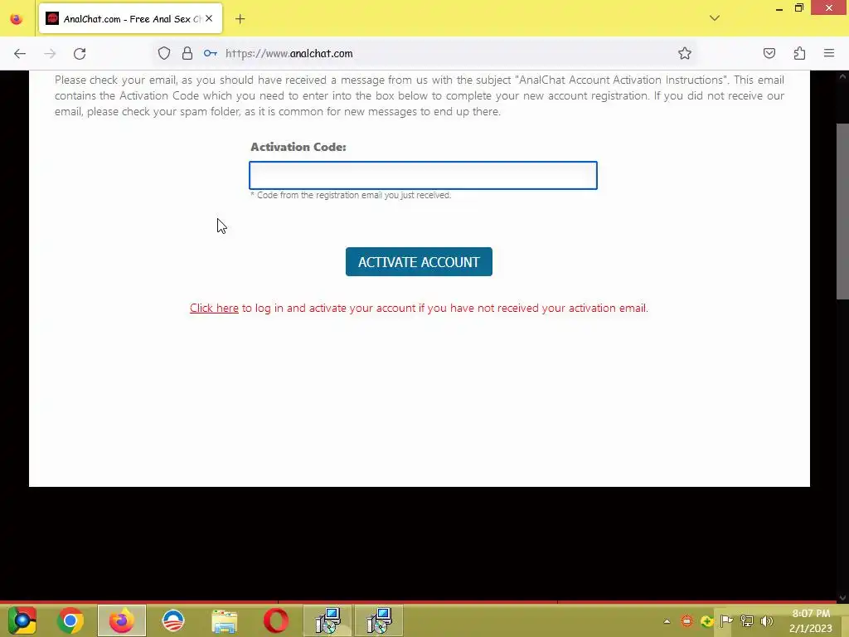Open the Start menu button in taskbar
The width and height of the screenshot is (849, 637).
pos(22,620)
